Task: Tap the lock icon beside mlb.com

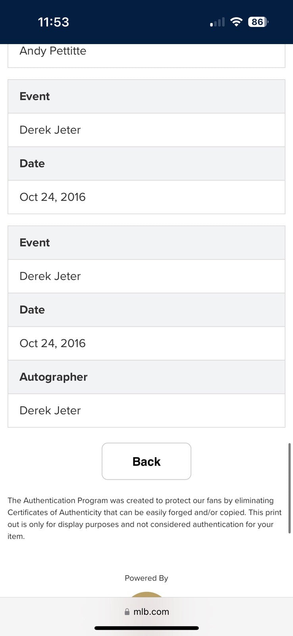Action: point(127,612)
